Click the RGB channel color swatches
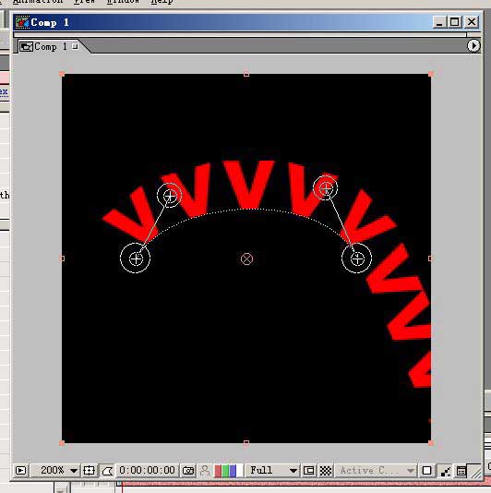Screen dimensions: 491x493 [x=229, y=471]
